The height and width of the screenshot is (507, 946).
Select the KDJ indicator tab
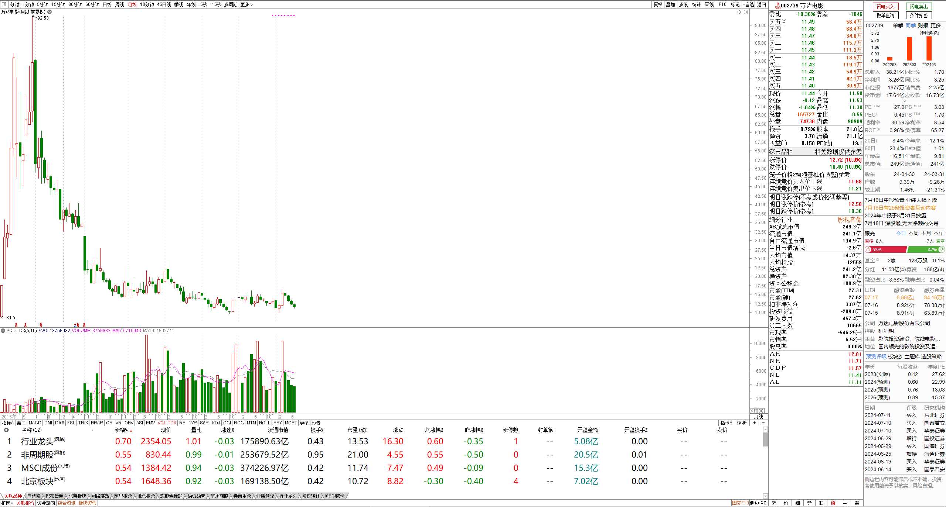point(216,423)
